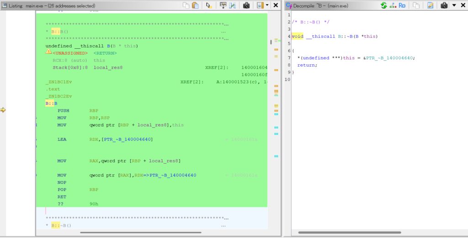Open the decompiler graph tree icon
Viewport: 468px width, 238px height.
393,5
